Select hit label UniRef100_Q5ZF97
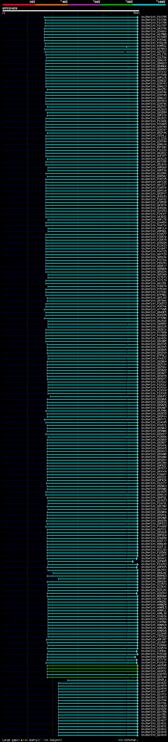The height and width of the screenshot is (742, 168). click(x=154, y=107)
